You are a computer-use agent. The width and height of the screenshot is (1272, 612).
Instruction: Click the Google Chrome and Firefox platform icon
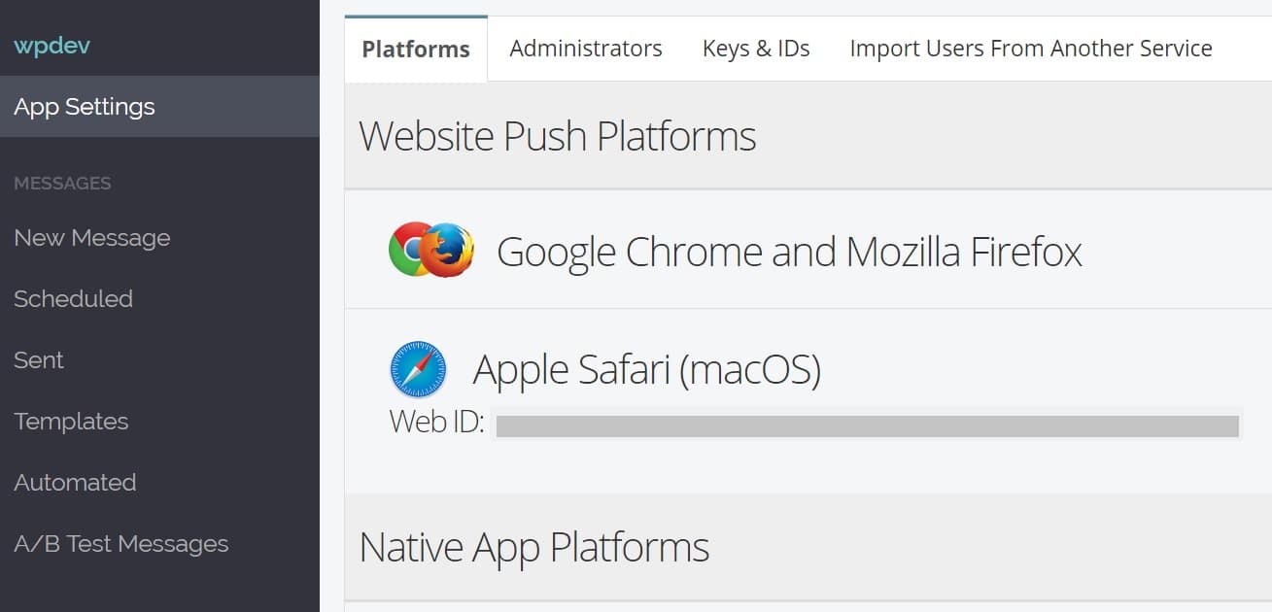pos(430,250)
